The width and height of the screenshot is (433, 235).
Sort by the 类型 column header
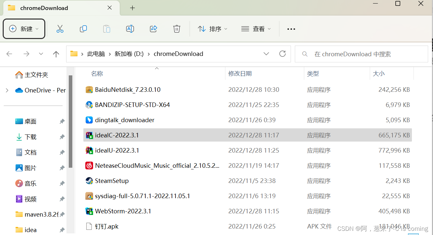click(313, 74)
